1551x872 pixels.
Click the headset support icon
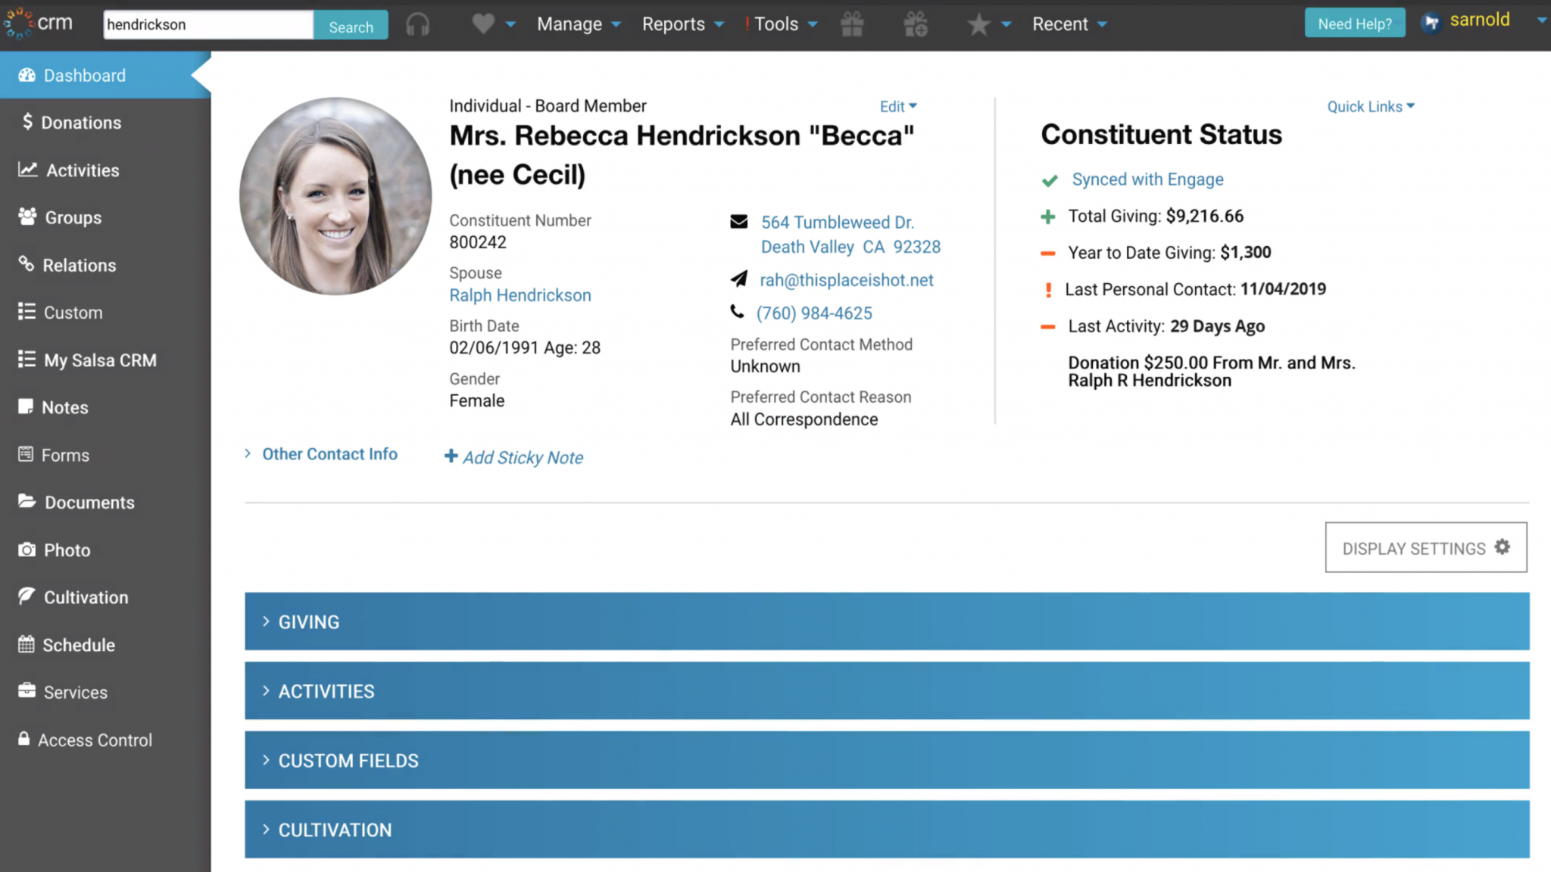[417, 24]
